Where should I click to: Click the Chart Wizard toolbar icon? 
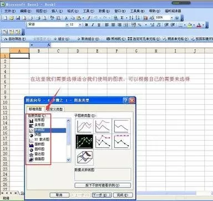[145, 18]
